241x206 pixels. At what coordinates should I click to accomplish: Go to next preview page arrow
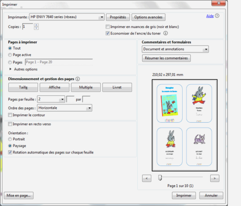(x=214, y=178)
